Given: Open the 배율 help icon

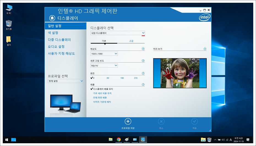Looking at the screenshot, I should 143,84.
